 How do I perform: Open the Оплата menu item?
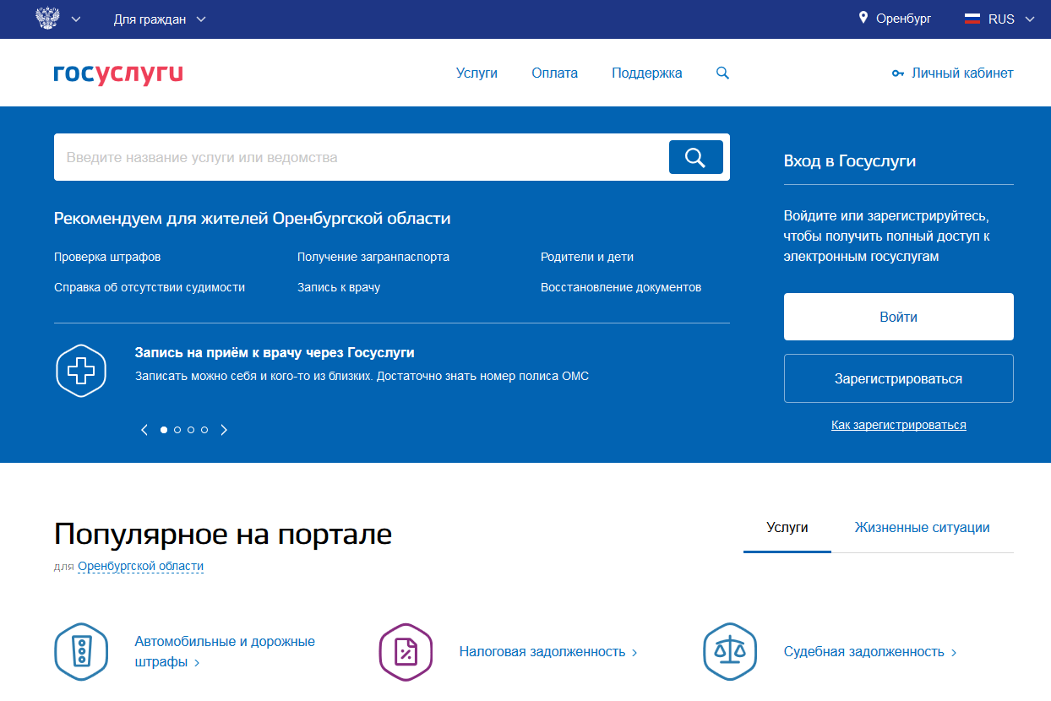pos(554,73)
